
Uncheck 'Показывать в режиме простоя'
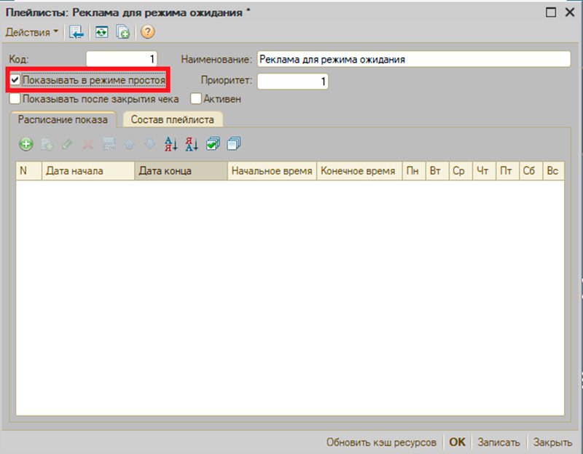15,79
